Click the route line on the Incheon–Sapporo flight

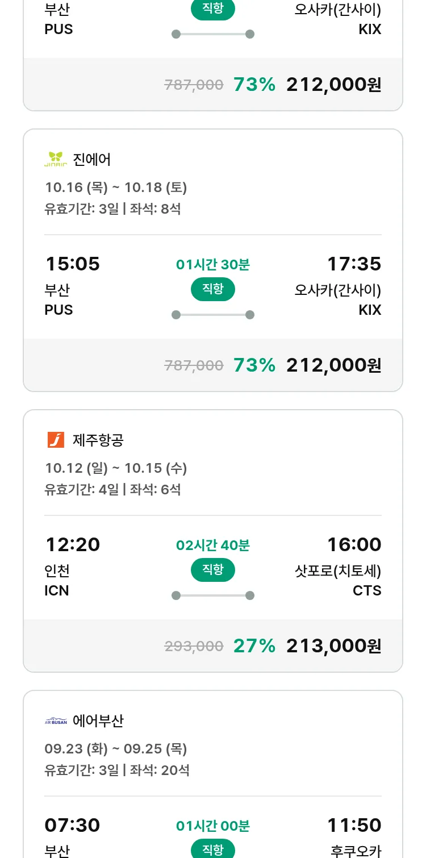pyautogui.click(x=213, y=595)
